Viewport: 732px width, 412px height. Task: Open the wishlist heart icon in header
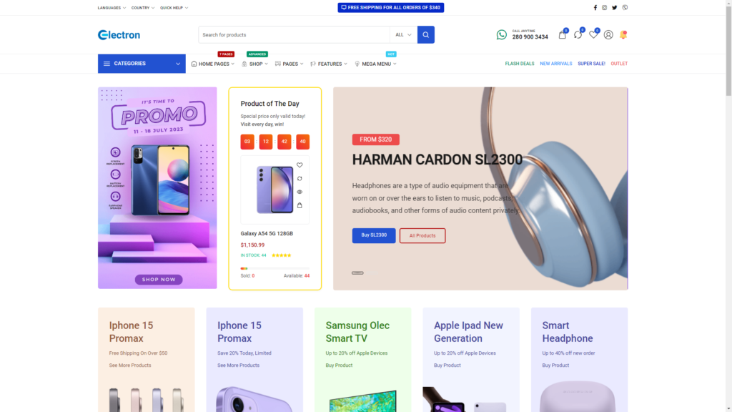click(x=593, y=35)
